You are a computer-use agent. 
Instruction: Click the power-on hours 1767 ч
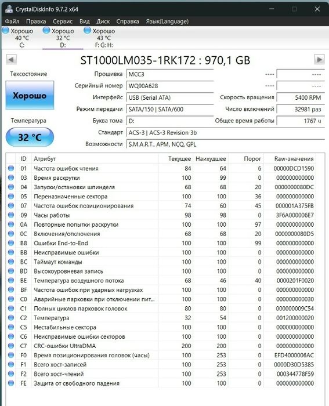(301, 121)
